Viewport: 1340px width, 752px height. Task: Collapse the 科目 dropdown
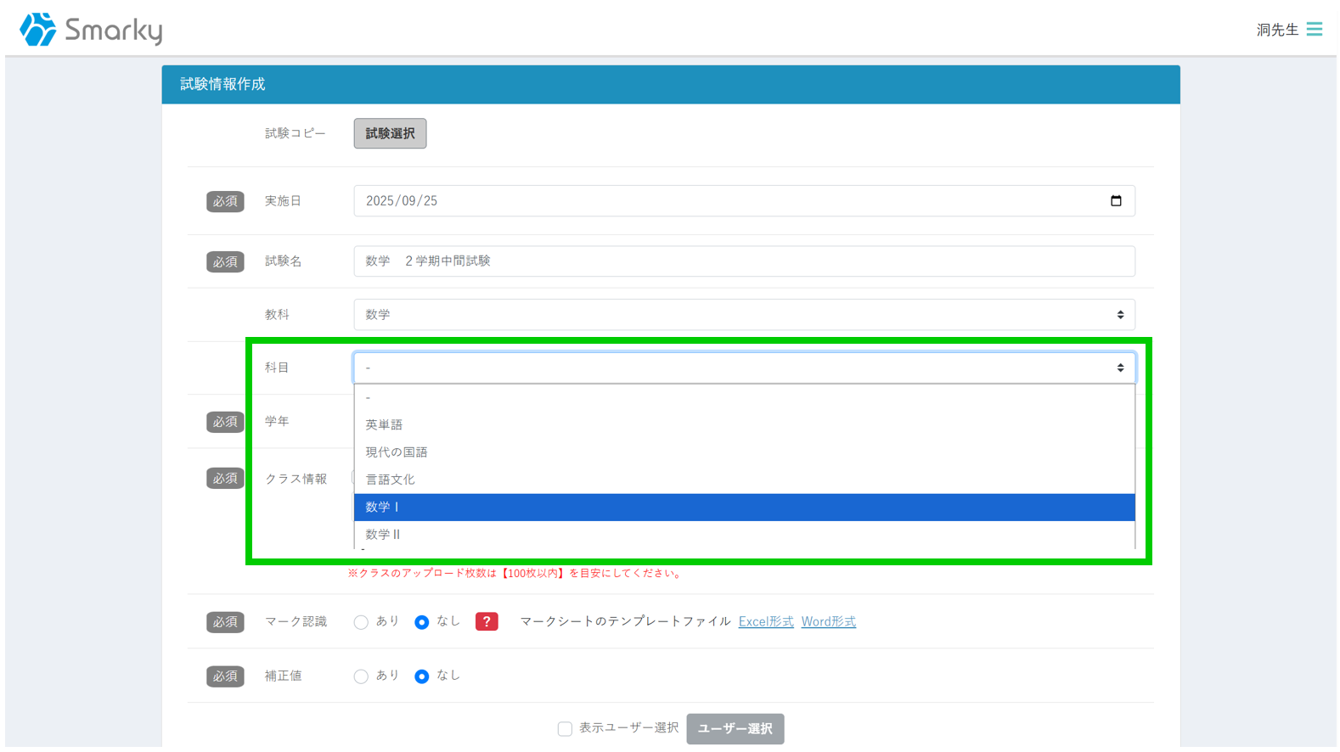1120,368
